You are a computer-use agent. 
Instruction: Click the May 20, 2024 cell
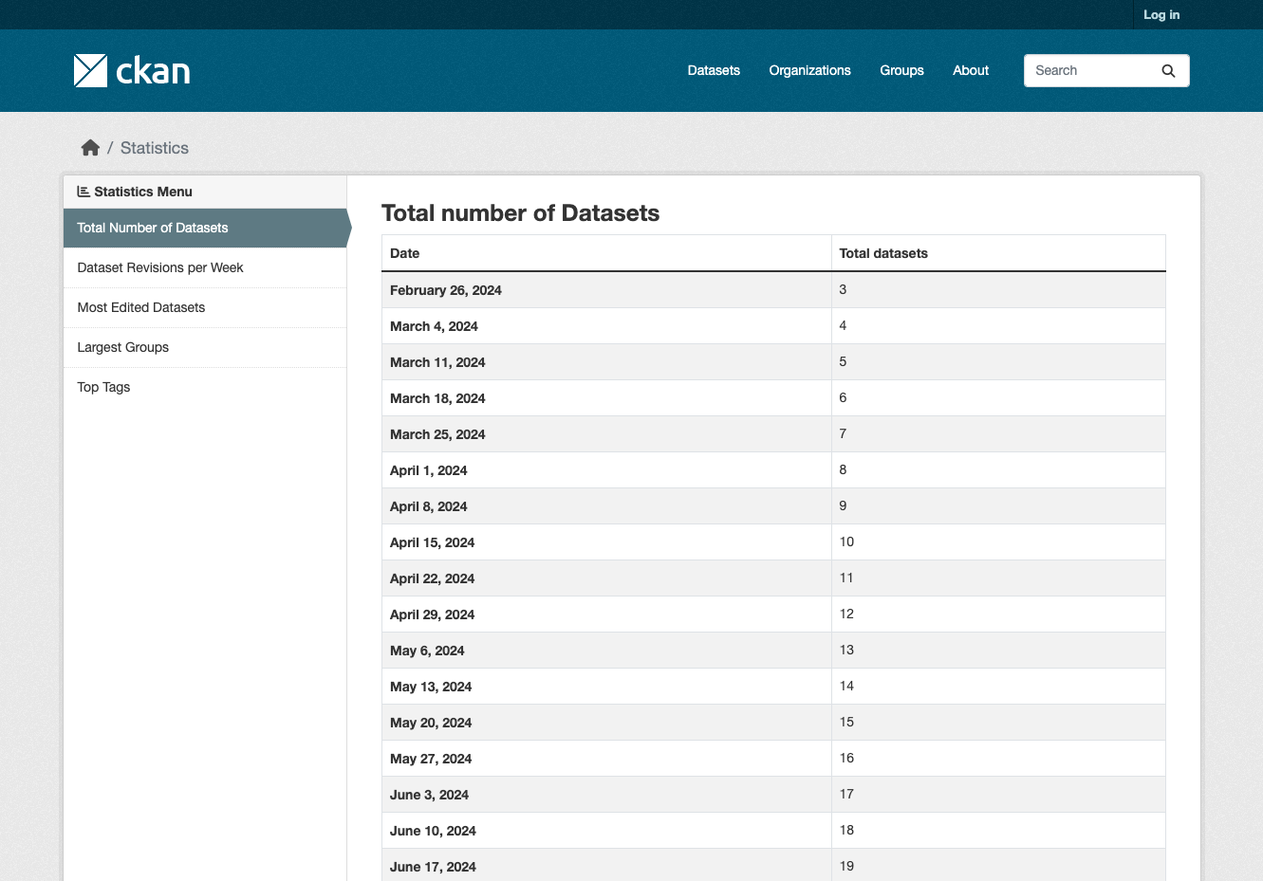coord(606,723)
